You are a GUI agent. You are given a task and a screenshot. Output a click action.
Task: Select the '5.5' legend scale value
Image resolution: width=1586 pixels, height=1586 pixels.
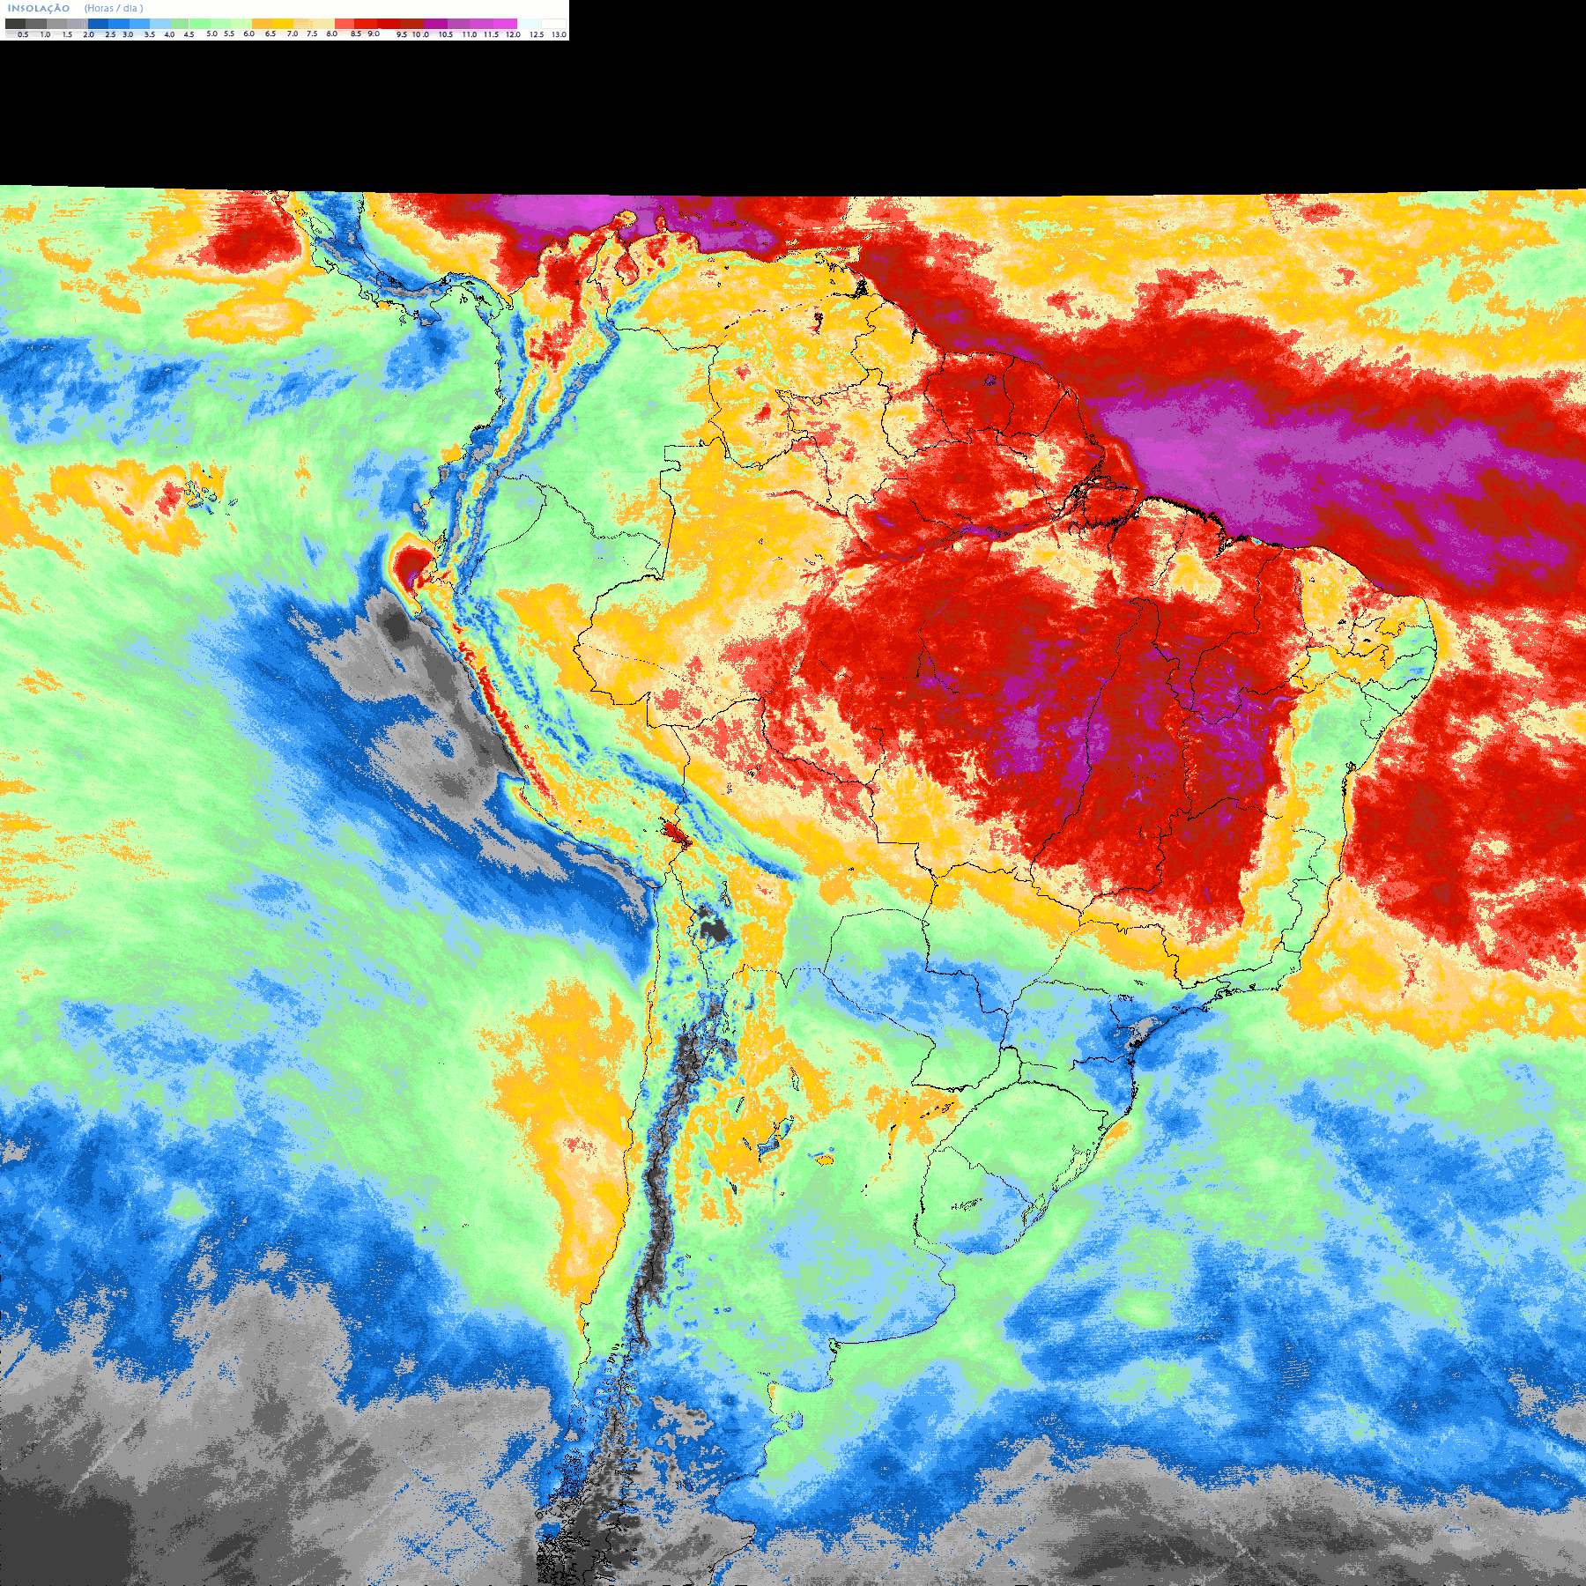pos(229,33)
